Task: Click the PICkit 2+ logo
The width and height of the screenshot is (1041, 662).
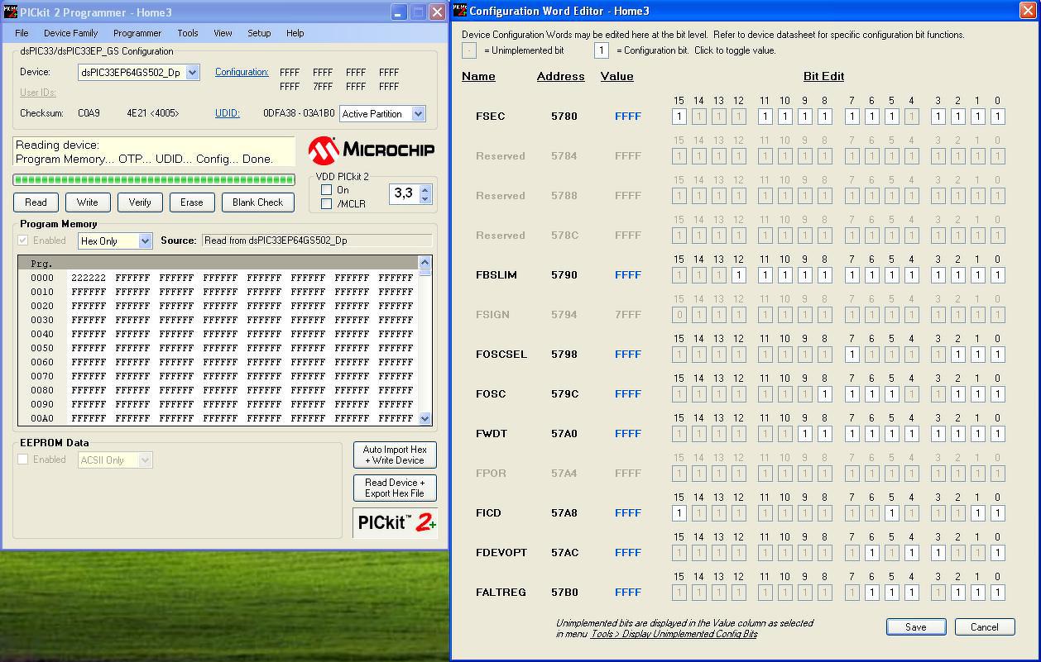Action: [395, 523]
